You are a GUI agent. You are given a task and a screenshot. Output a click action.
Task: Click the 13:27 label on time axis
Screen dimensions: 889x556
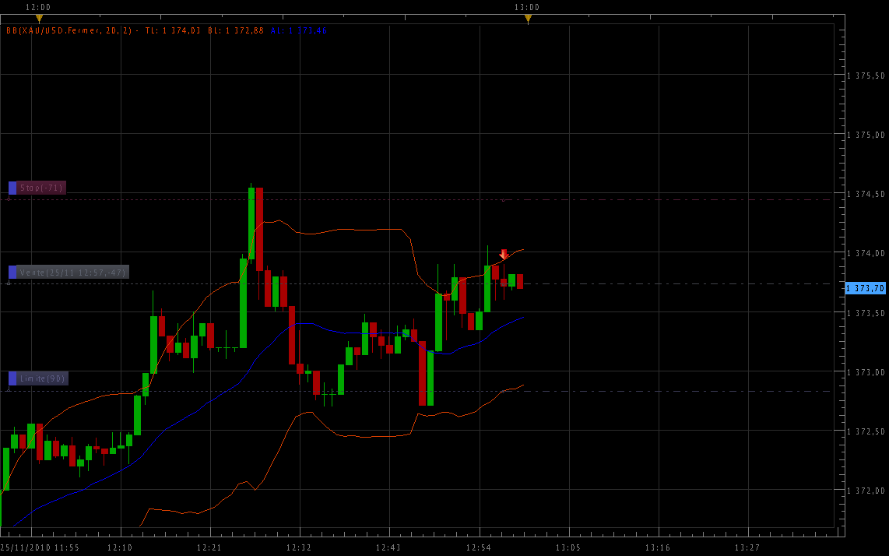[x=747, y=548]
